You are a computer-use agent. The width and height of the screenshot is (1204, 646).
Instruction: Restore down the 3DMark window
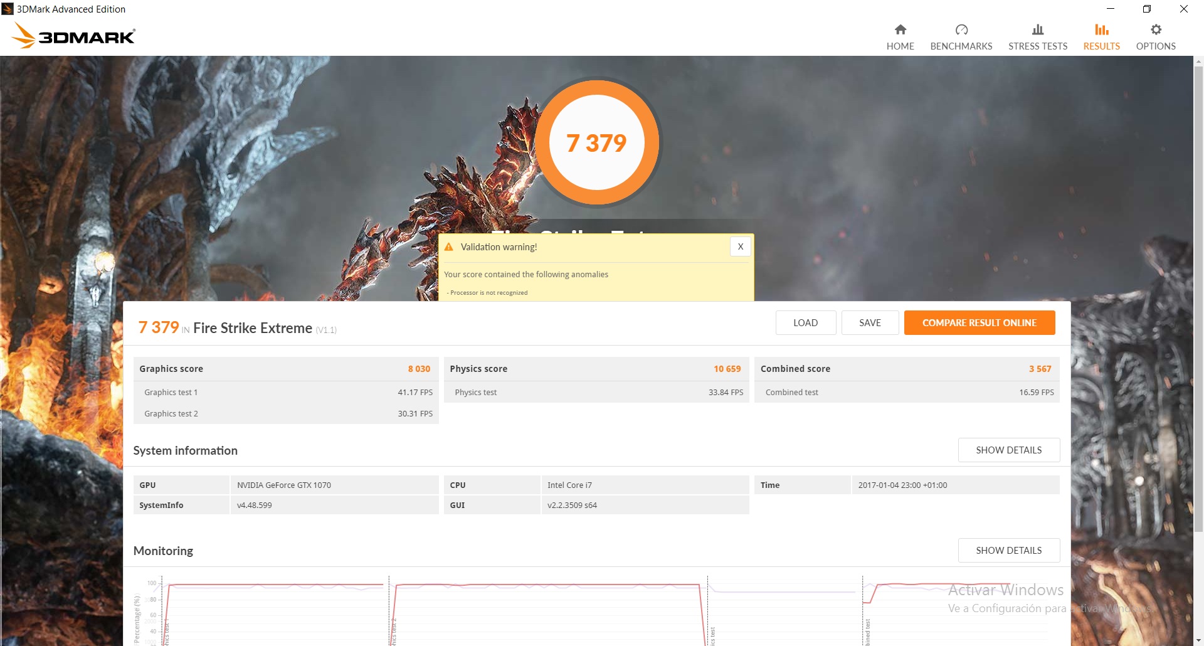tap(1147, 9)
